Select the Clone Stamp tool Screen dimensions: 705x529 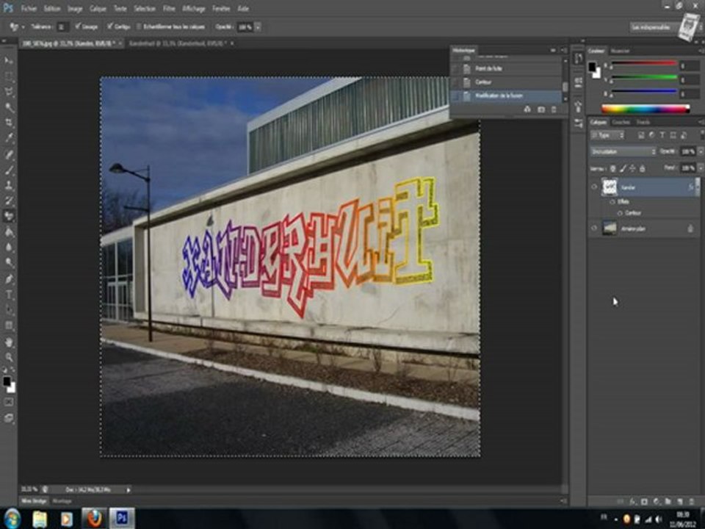[x=9, y=185]
